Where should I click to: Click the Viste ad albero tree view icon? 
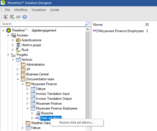[x=38, y=118]
